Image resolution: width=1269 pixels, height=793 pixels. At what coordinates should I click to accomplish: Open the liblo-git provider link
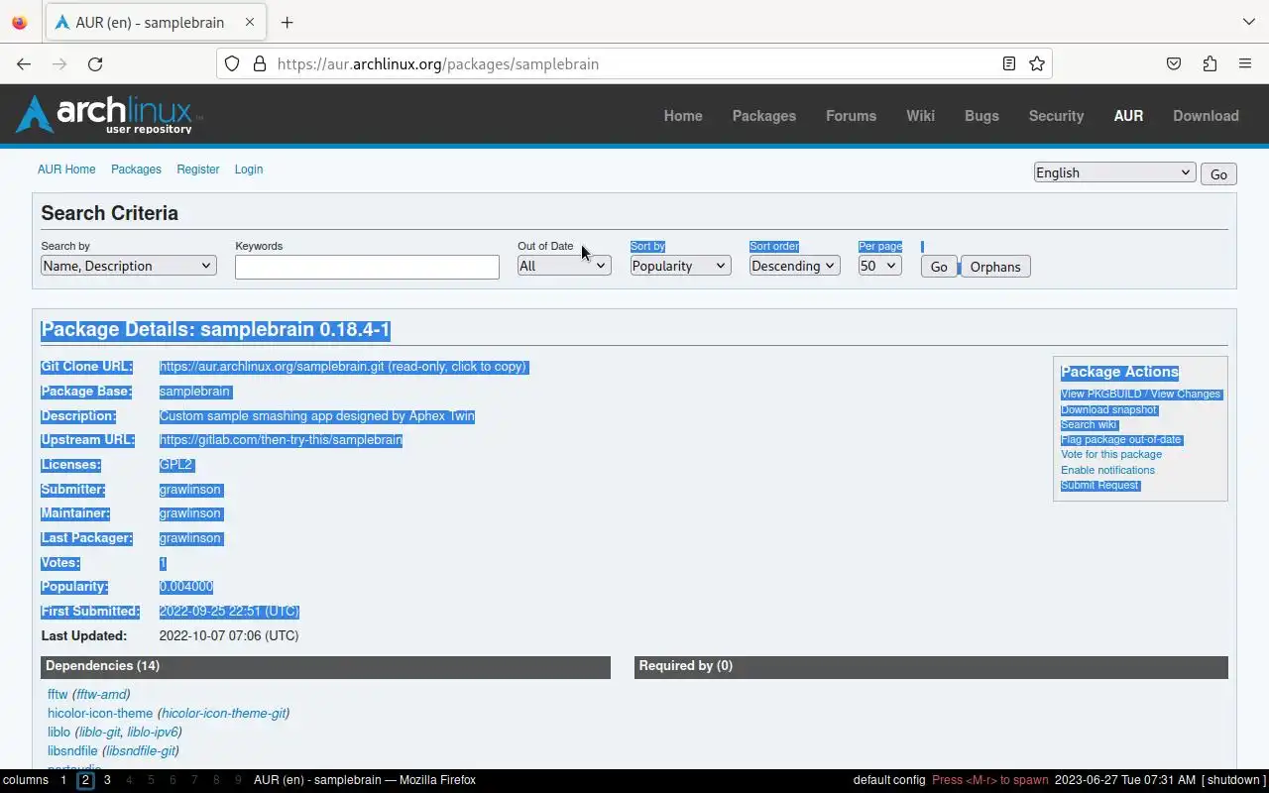point(99,733)
